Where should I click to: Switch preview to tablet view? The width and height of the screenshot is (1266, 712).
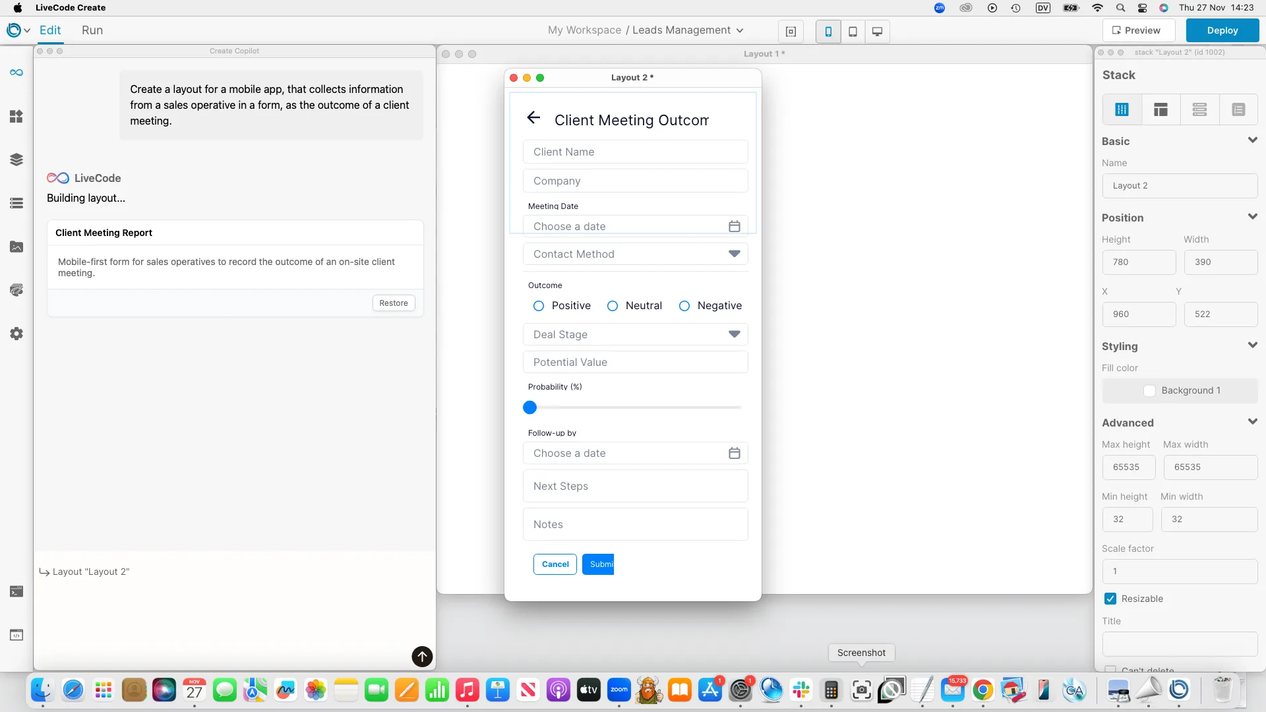click(853, 31)
